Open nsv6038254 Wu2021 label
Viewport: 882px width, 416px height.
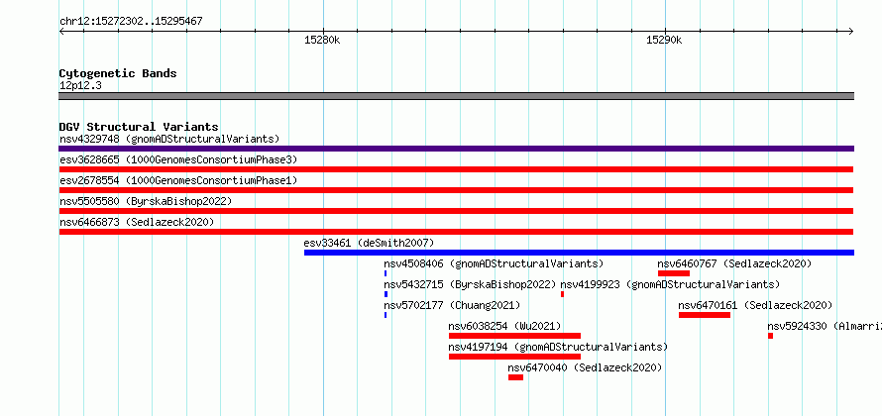[x=504, y=326]
